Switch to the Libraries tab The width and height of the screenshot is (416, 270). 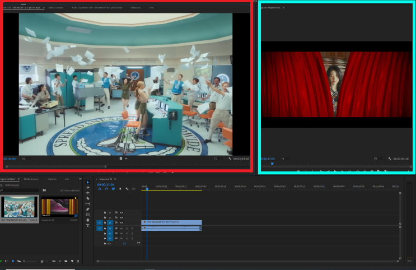tap(52, 179)
